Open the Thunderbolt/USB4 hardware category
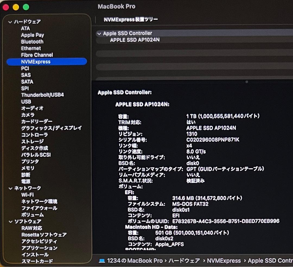 pos(43,95)
